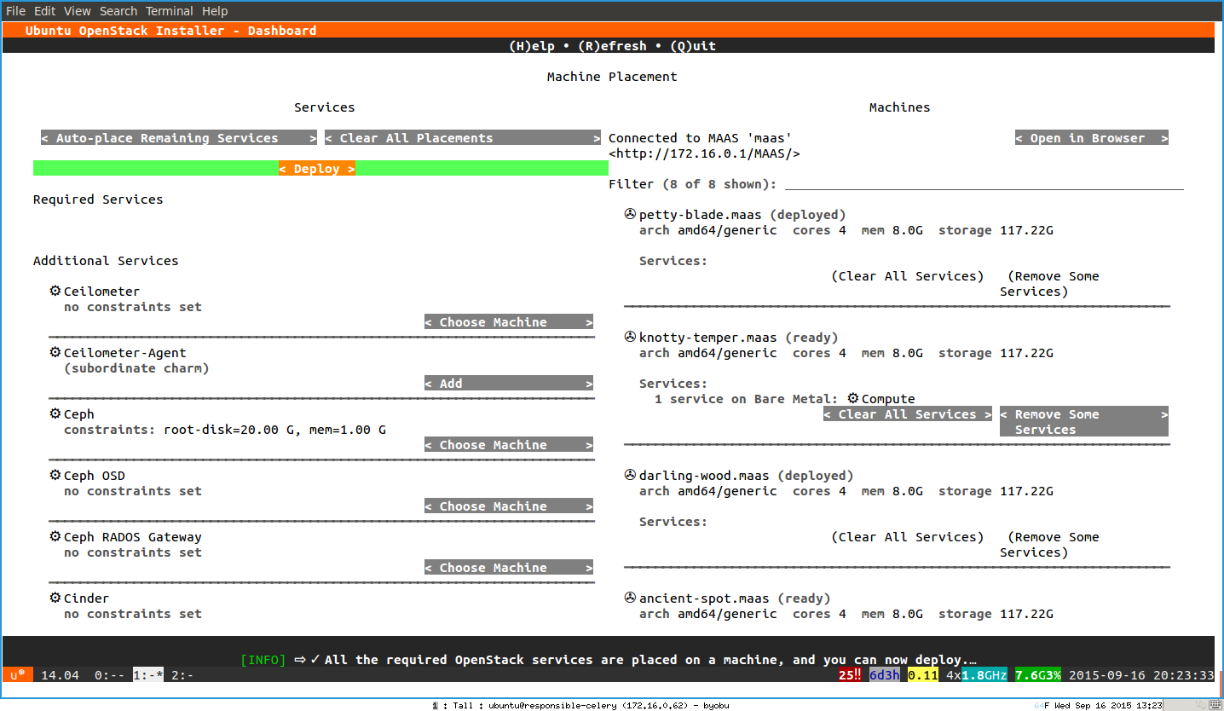Image resolution: width=1224 pixels, height=711 pixels.
Task: Click the darling-wood.maas machine name
Action: pos(704,476)
